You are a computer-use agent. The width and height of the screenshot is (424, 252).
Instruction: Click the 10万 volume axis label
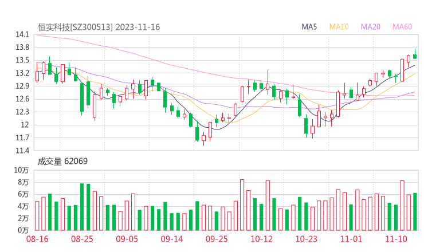pyautogui.click(x=21, y=170)
